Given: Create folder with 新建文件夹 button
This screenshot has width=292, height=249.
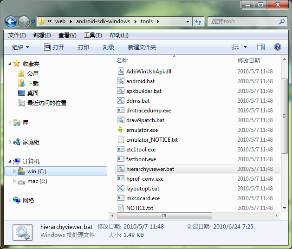Looking at the screenshot, I should coord(142,47).
